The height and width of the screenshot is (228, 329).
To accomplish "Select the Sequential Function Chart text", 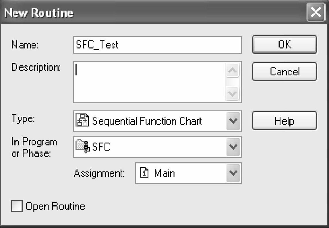I will [x=147, y=121].
